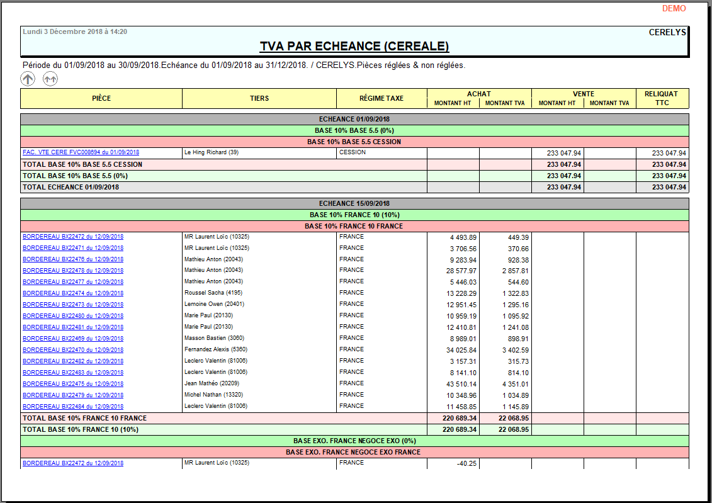The height and width of the screenshot is (503, 712).
Task: Click the PIÈCE column header
Action: point(101,98)
